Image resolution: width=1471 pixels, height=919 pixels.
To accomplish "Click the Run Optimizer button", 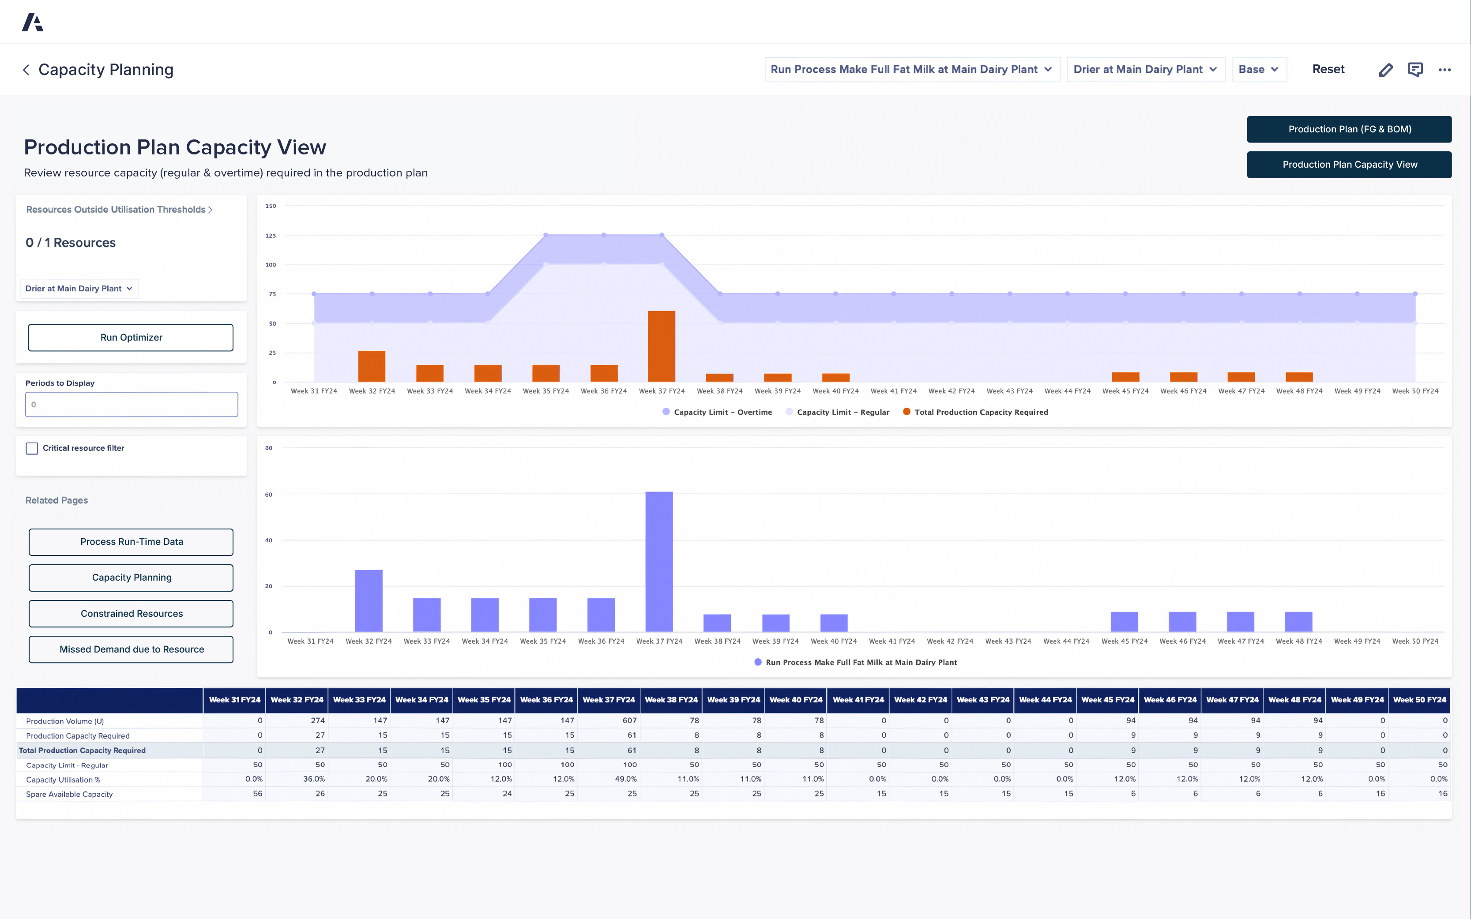I will 131,338.
